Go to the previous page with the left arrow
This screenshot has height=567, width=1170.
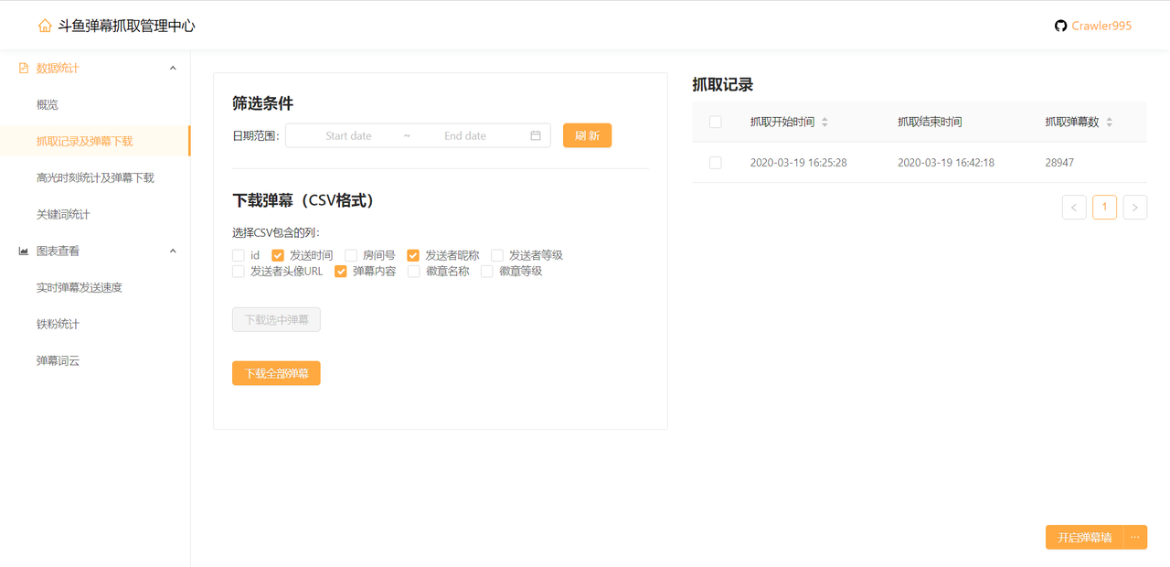[1074, 208]
